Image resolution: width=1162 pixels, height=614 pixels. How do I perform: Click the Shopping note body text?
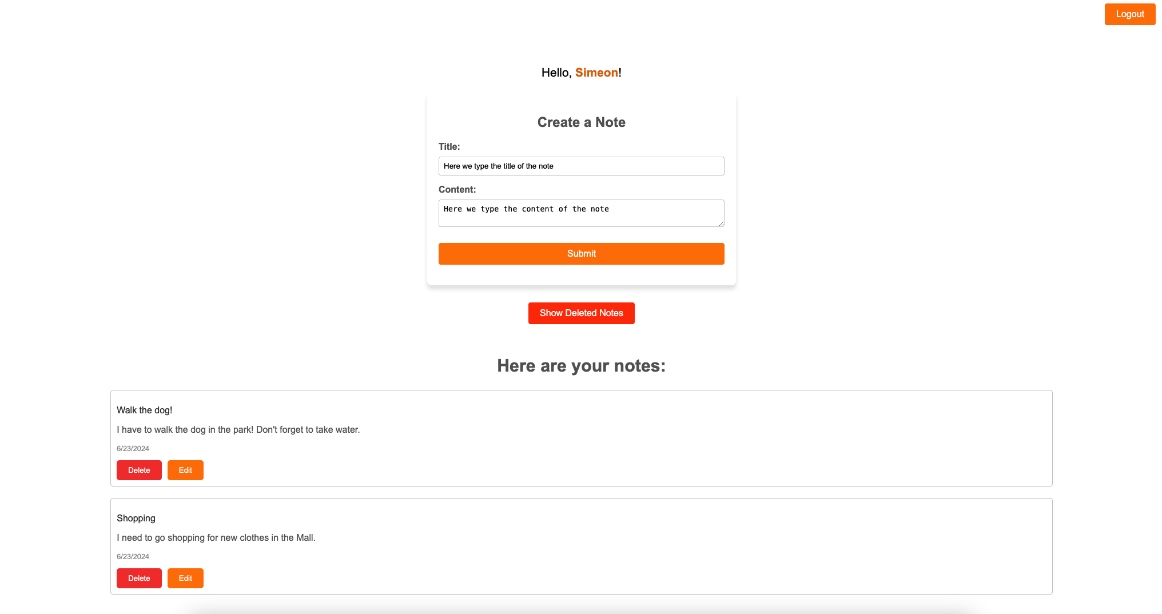[x=216, y=537]
